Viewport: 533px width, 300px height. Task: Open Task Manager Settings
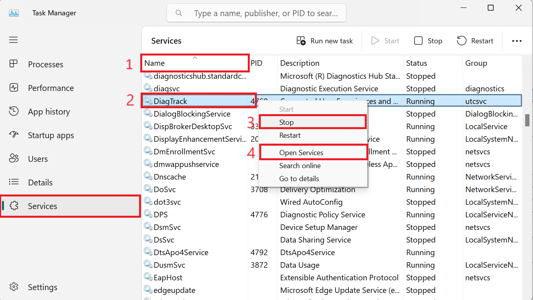pos(71,287)
